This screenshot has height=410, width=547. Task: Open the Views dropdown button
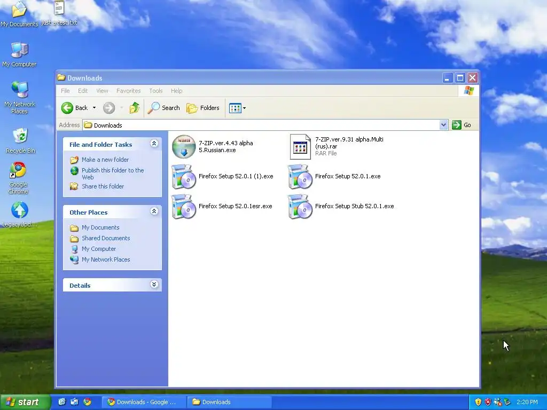point(237,108)
